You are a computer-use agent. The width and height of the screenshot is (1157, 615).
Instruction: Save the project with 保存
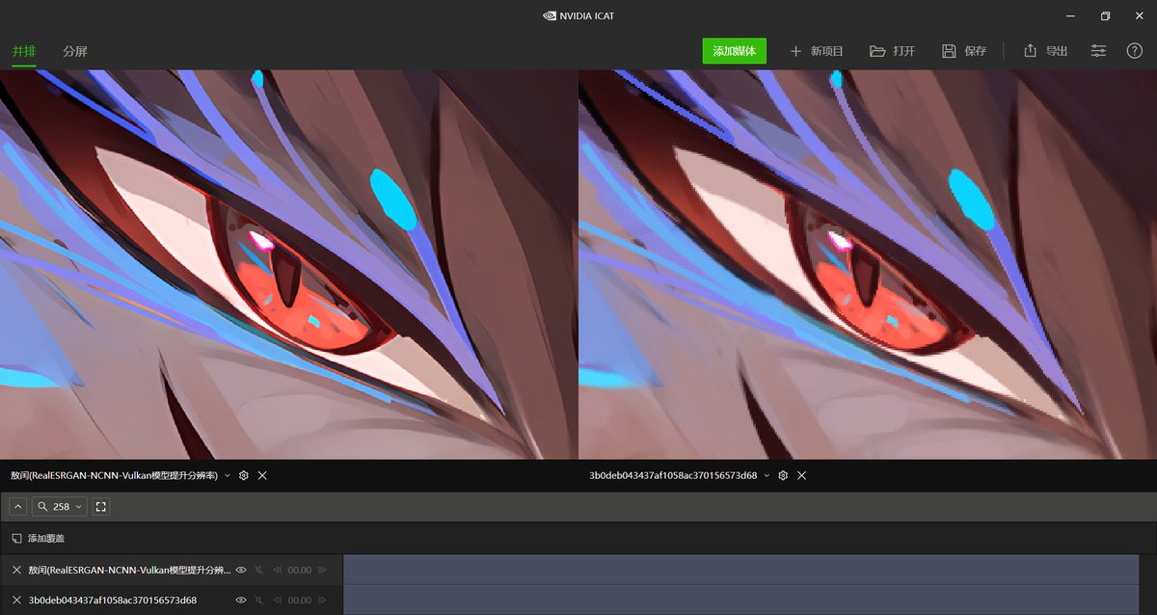pyautogui.click(x=964, y=51)
